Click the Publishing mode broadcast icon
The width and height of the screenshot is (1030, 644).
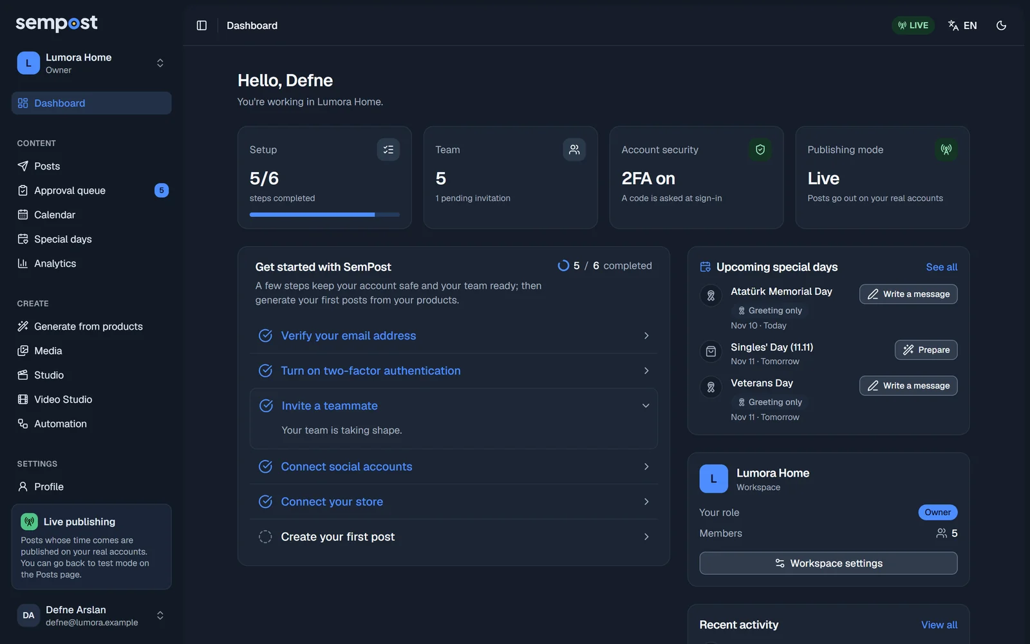(x=946, y=149)
